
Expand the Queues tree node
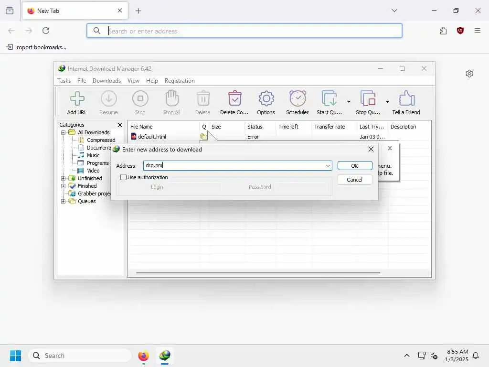pyautogui.click(x=64, y=201)
